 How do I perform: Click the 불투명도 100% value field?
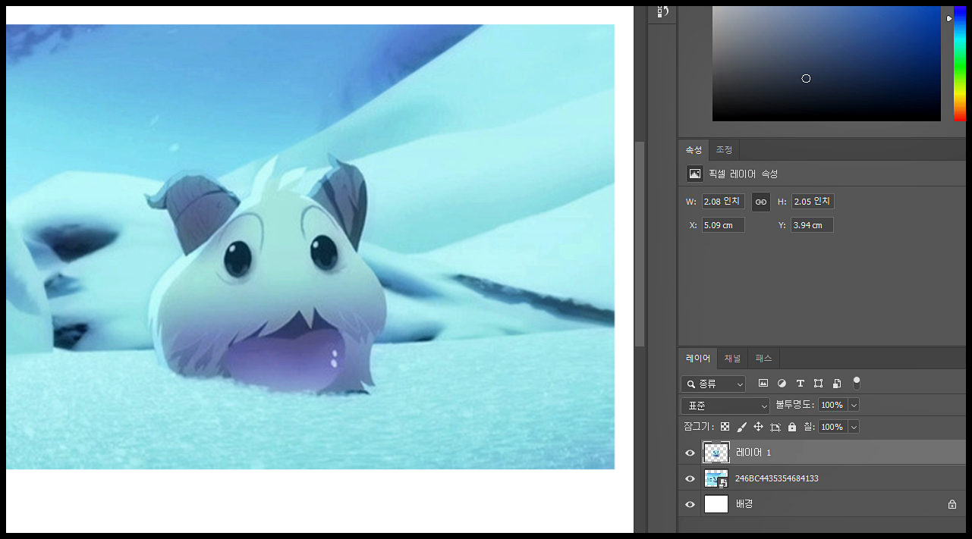pos(832,406)
